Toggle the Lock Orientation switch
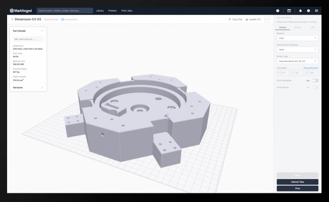The image size is (329, 202). [315, 80]
